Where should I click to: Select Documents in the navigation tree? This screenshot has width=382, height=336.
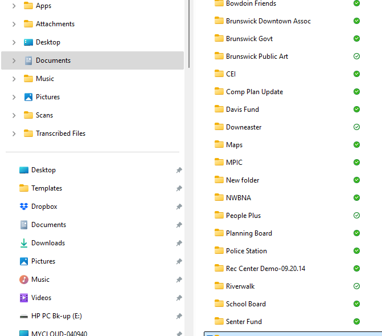[92, 60]
